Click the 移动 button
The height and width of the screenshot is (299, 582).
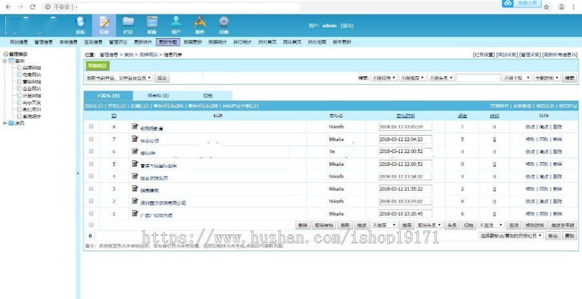(553, 236)
